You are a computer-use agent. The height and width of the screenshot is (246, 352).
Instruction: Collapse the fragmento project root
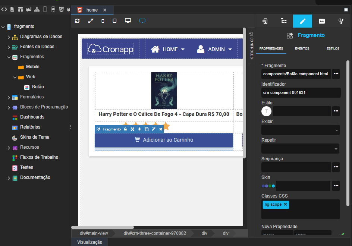click(x=3, y=27)
